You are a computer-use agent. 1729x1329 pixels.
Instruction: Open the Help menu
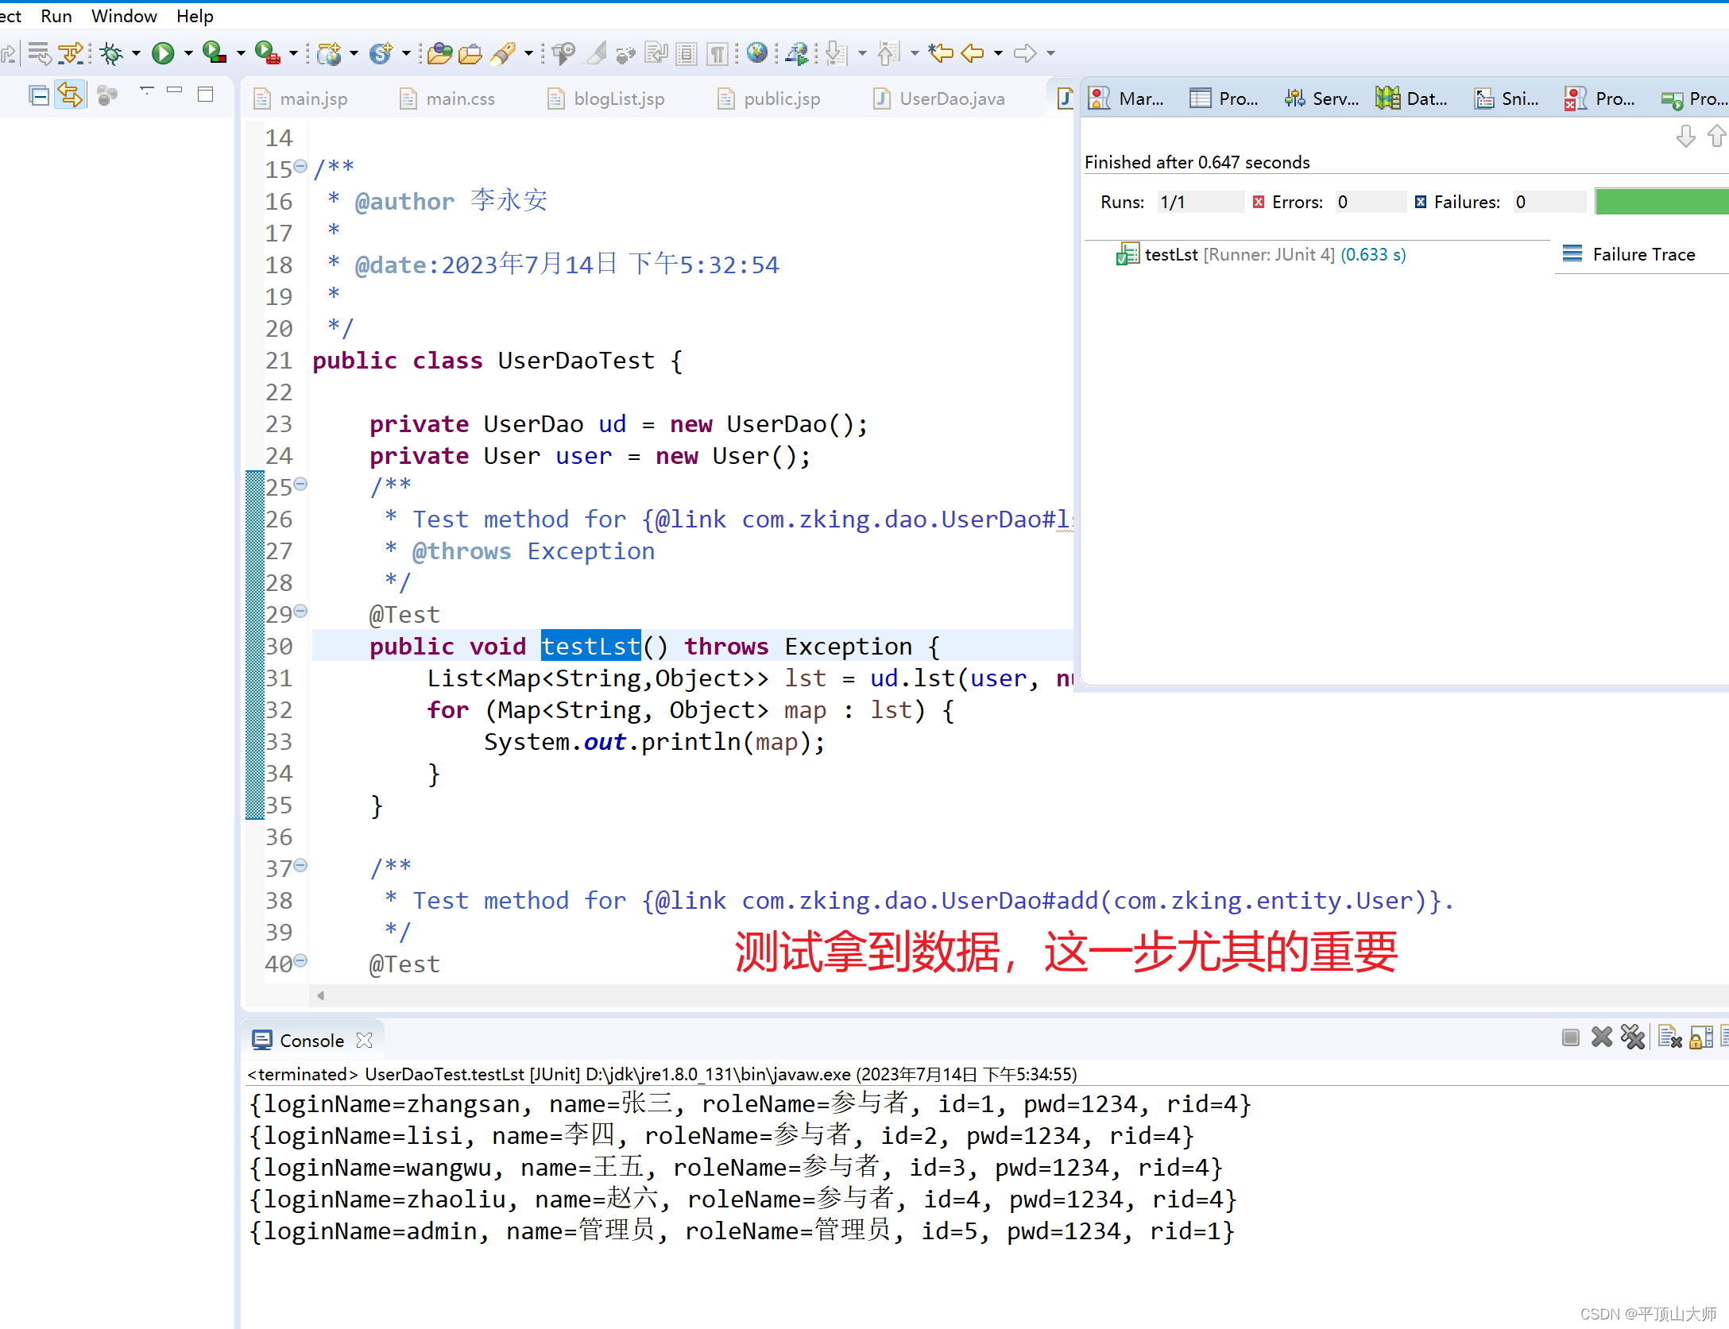195,16
